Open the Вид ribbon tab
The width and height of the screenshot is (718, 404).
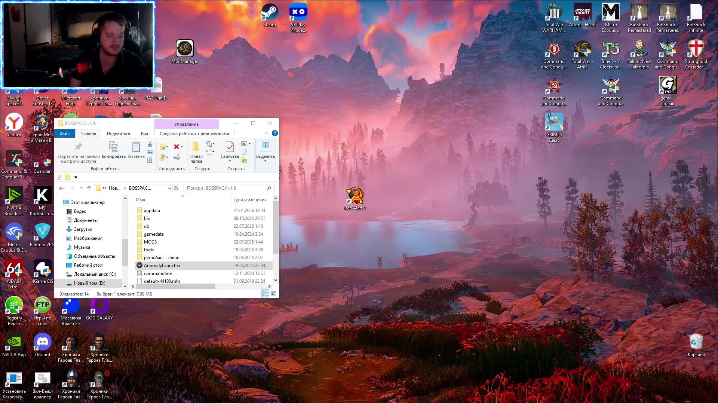pos(144,134)
